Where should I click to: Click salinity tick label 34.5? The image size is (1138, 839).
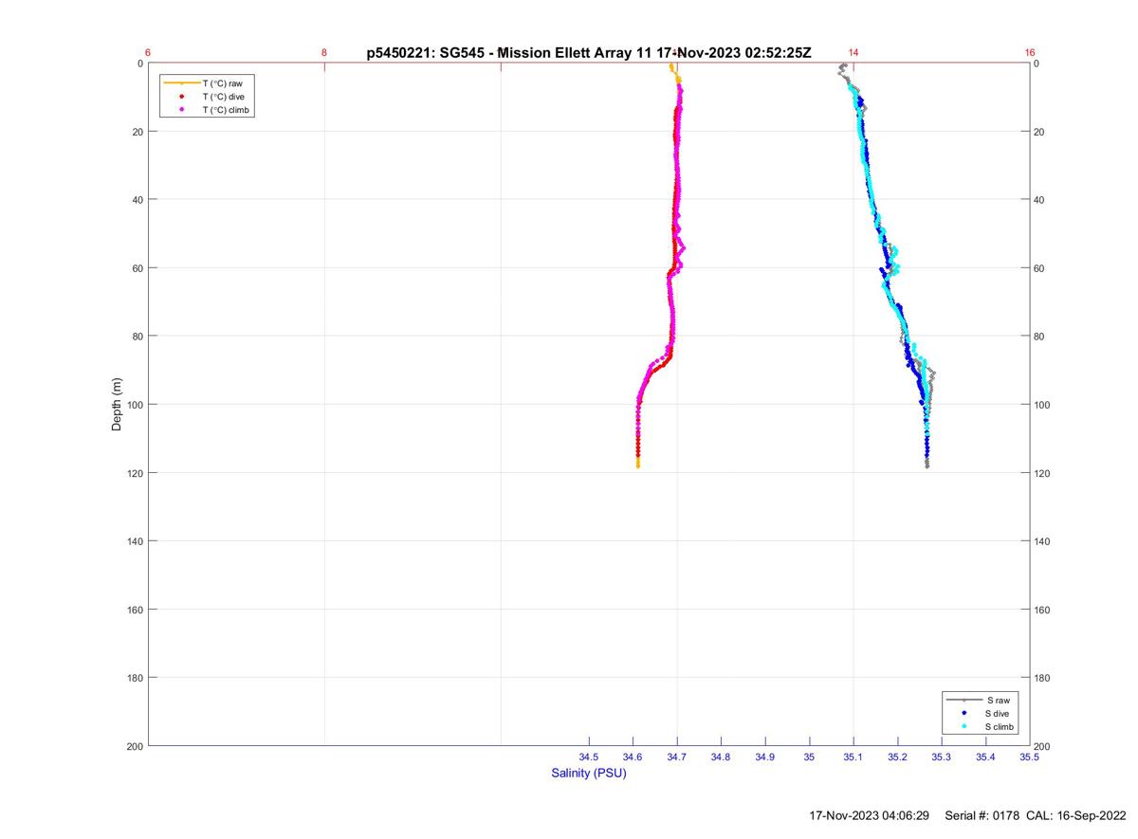pos(589,757)
